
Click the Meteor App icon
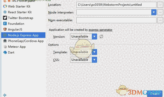coord(5,47)
